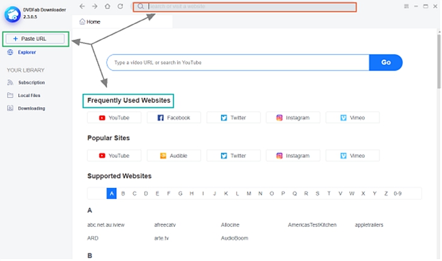Click the DVDFab Downloader logo
This screenshot has height=261, width=442.
13,14
